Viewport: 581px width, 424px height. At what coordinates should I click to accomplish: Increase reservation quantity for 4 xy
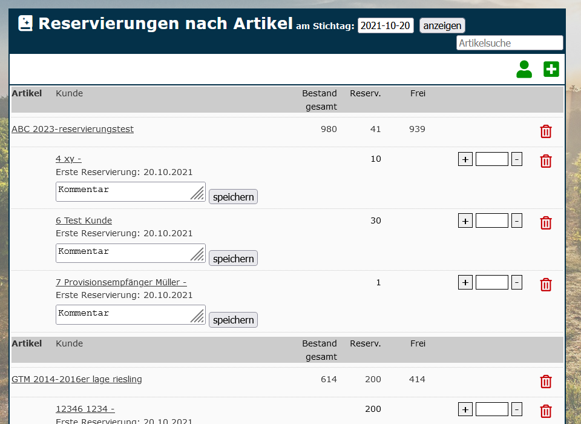[465, 160]
